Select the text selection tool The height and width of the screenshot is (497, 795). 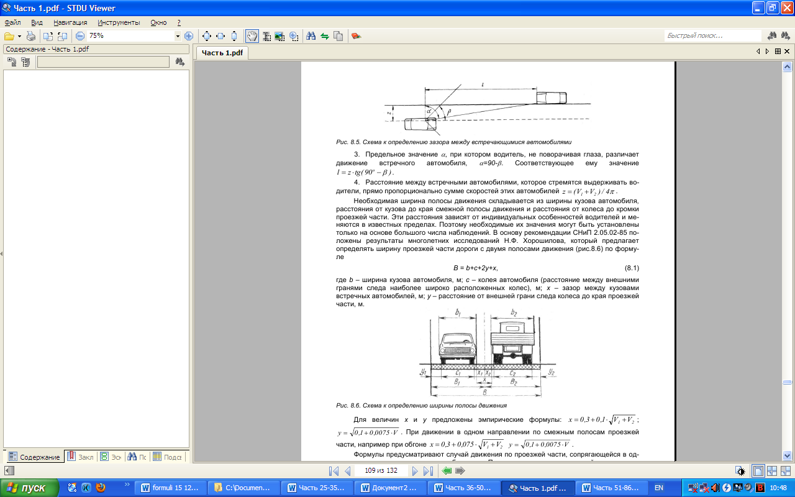coord(266,36)
